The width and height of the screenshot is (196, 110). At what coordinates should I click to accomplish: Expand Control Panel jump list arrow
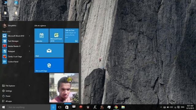29,62
